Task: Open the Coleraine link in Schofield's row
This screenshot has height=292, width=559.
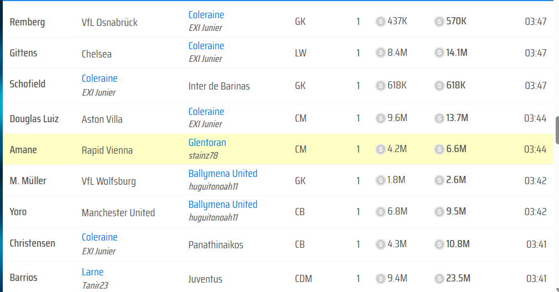Action: (100, 79)
